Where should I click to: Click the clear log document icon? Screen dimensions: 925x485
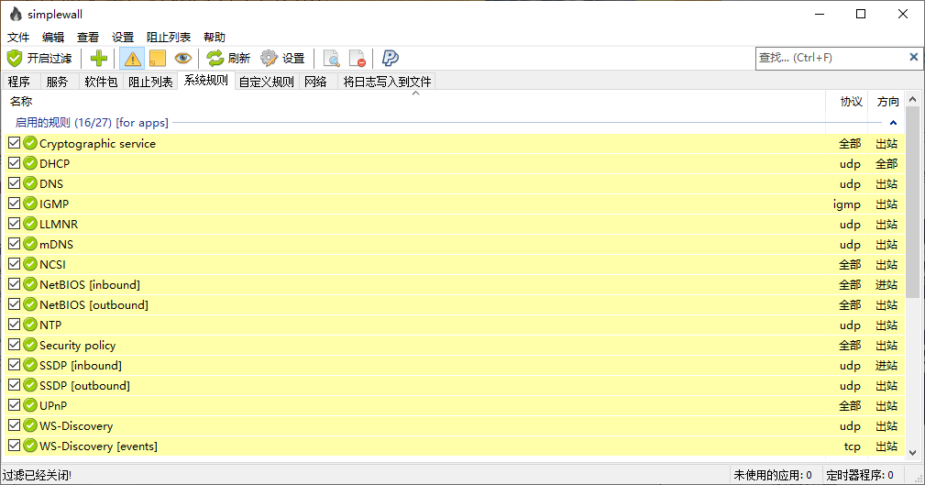358,59
